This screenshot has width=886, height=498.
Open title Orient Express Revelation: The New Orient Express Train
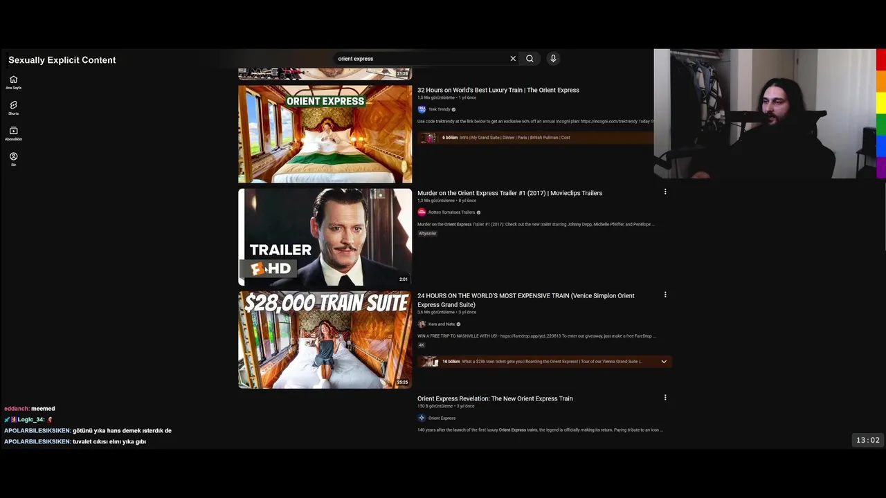[x=495, y=398]
